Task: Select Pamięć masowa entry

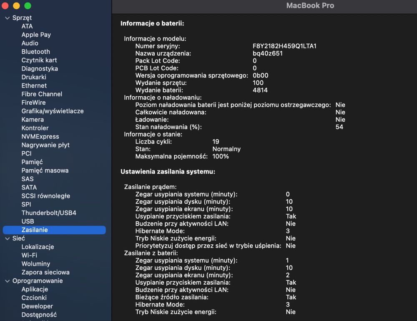Action: click(45, 171)
